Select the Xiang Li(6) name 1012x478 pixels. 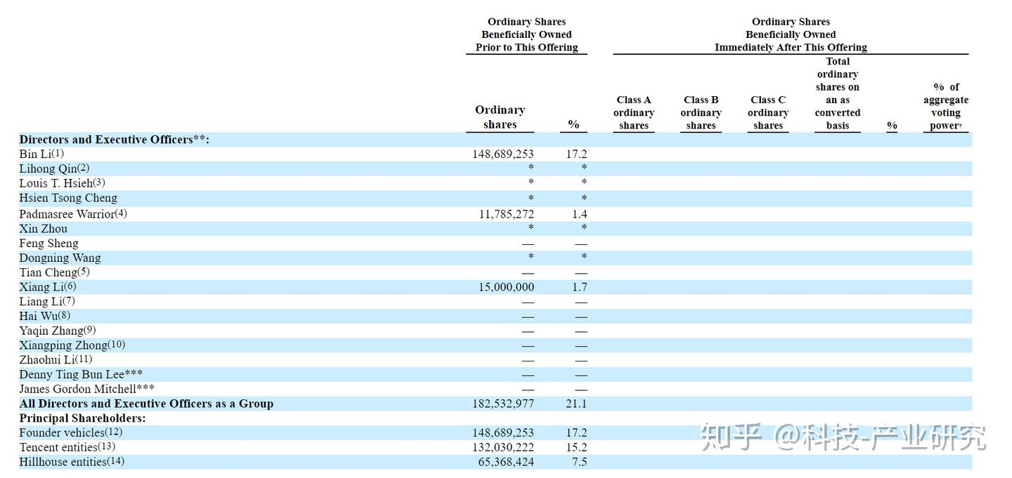point(48,287)
